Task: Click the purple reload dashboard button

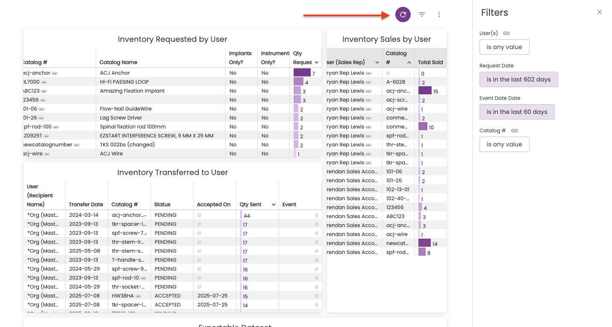Action: [403, 15]
